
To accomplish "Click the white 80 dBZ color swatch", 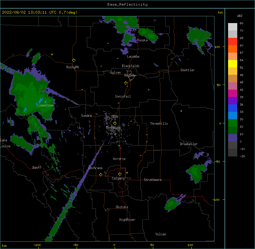I will coord(233,27).
